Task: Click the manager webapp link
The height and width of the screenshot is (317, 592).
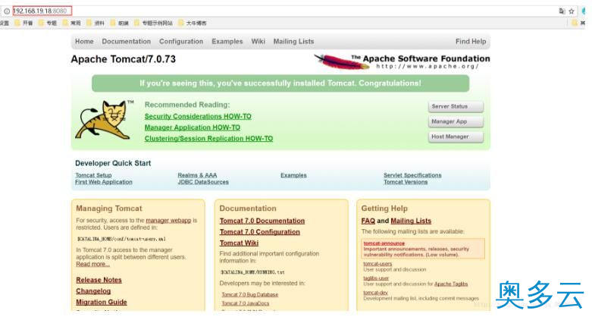Action: (x=168, y=220)
